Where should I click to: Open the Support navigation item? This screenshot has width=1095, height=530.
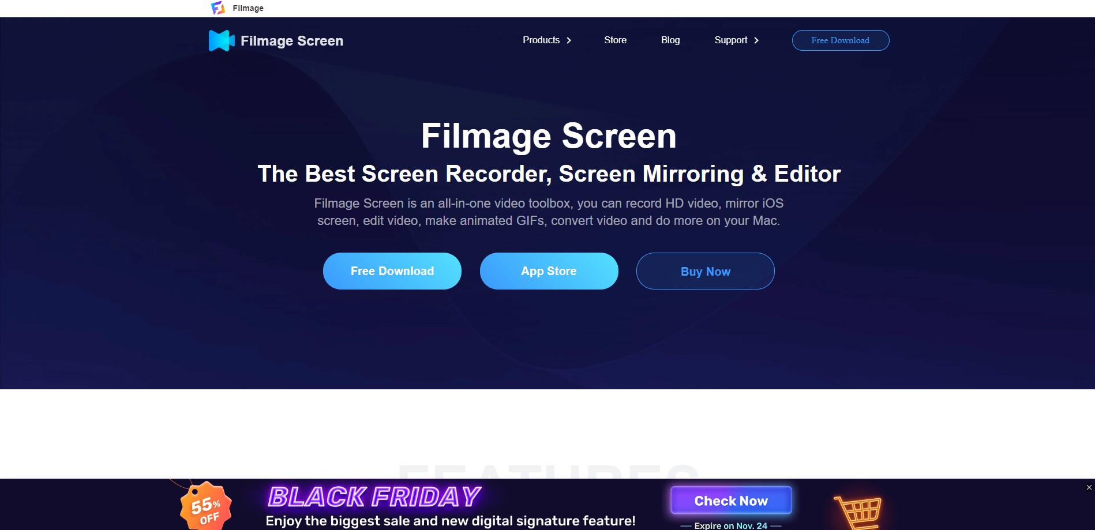730,40
